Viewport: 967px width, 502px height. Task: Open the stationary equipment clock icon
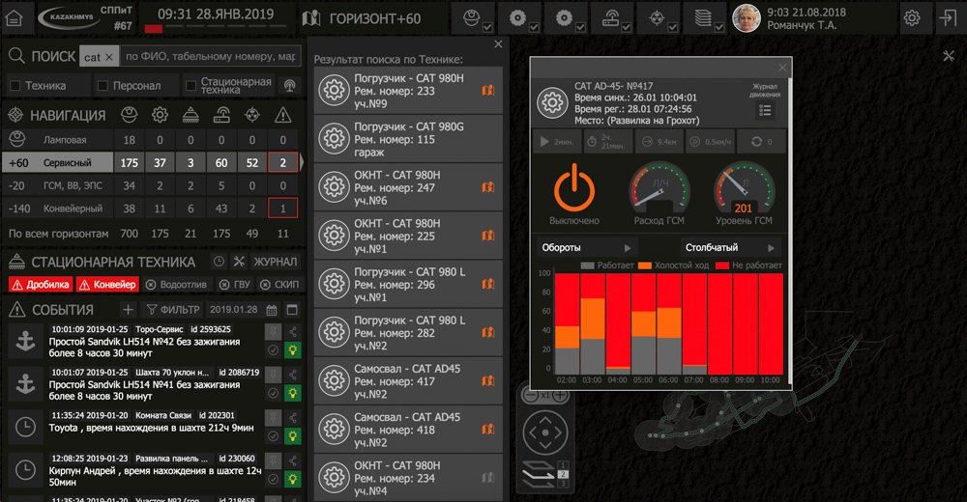pos(219,262)
